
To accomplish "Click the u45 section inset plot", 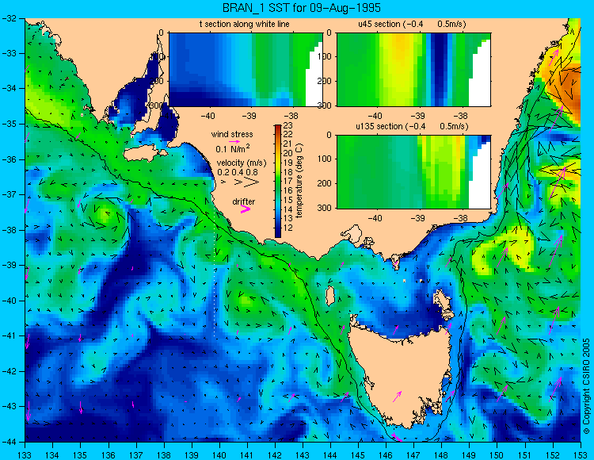I will pyautogui.click(x=413, y=70).
